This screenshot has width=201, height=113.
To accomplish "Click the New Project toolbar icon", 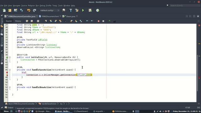I will coord(10,10).
